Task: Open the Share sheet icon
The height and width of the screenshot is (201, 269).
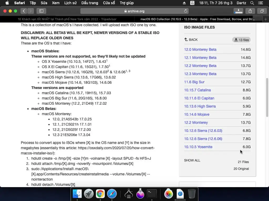Action: pos(250,11)
